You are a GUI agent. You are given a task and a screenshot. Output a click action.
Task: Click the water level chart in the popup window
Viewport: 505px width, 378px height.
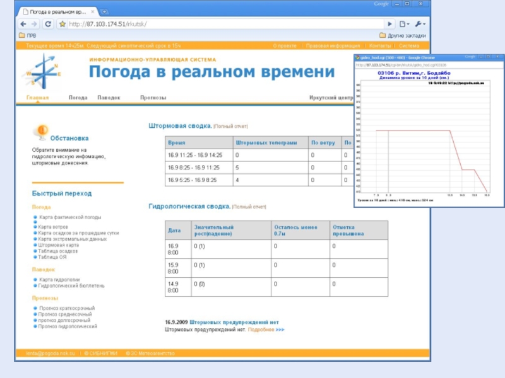pyautogui.click(x=425, y=137)
